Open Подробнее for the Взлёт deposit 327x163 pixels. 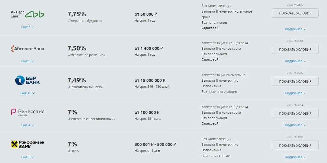pos(295,157)
